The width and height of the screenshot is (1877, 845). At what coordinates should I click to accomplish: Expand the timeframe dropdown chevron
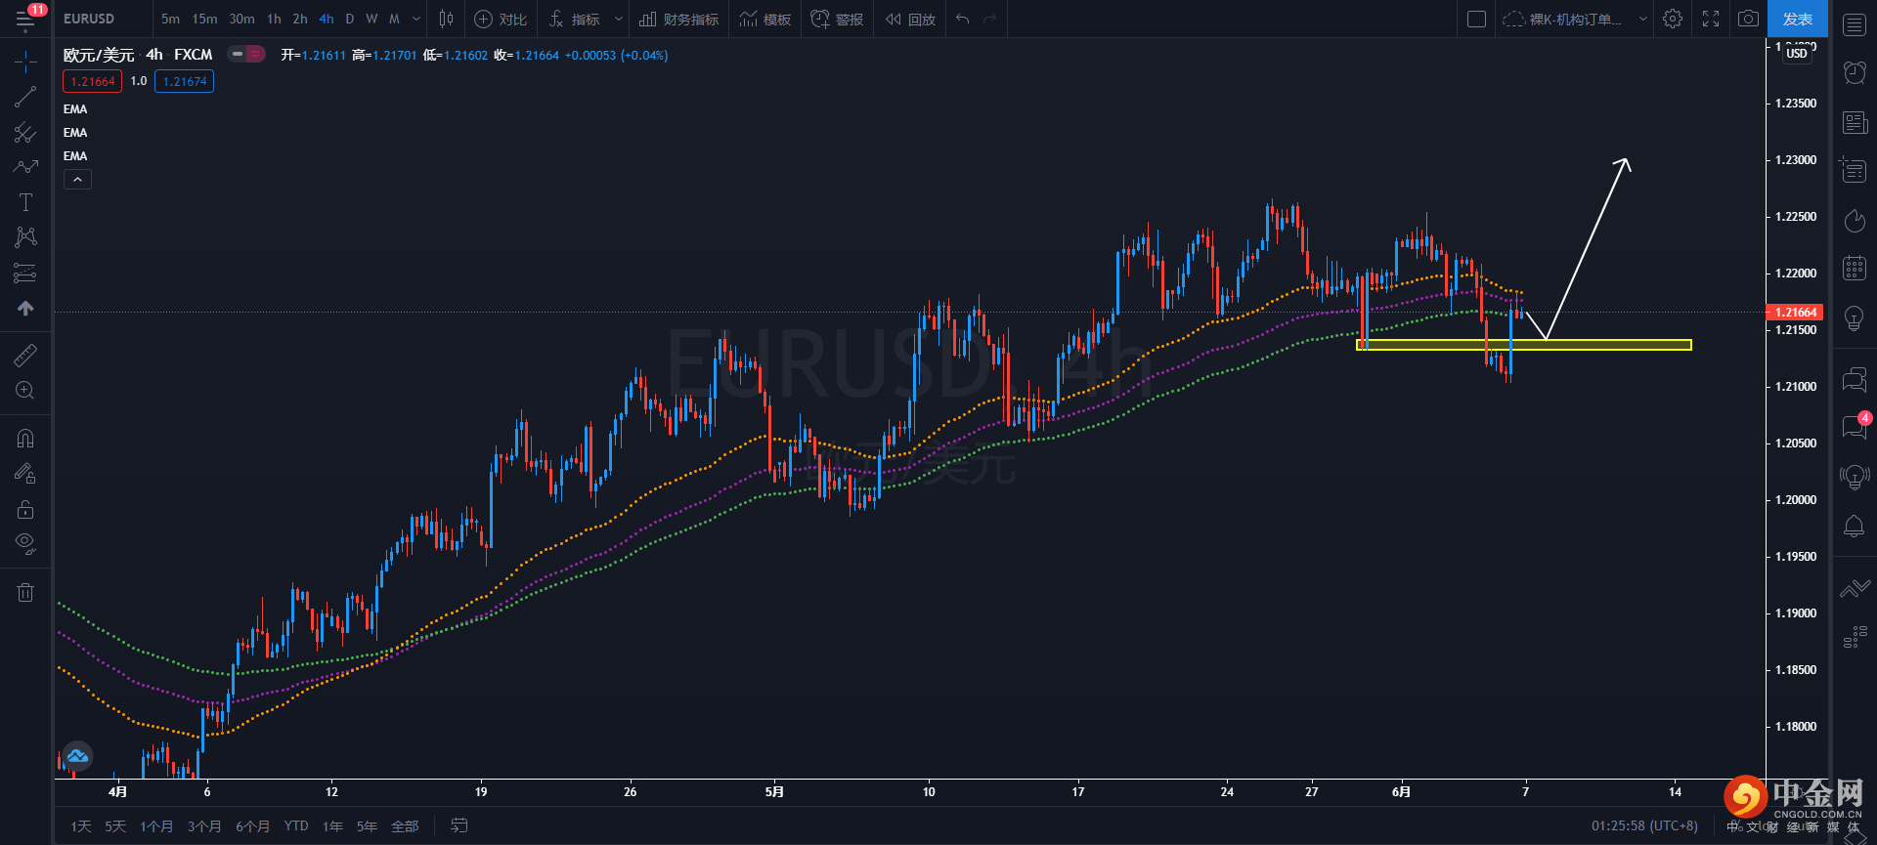pos(416,19)
